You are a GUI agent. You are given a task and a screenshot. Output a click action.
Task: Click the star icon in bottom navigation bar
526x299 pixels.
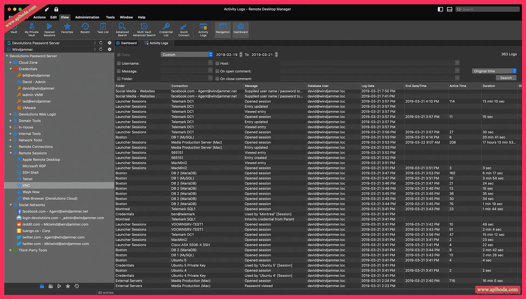coord(68,286)
